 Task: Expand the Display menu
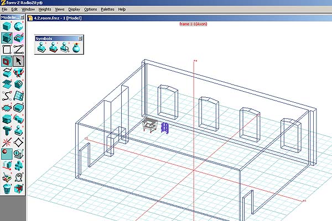[x=74, y=9]
